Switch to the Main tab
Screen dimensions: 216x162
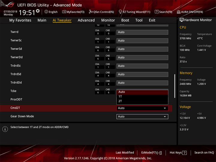pos(42,20)
